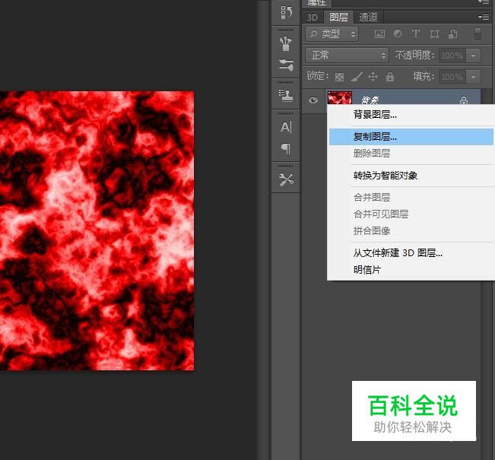This screenshot has width=495, height=460.
Task: Click the 背景 layer lock icon
Action: point(464,100)
